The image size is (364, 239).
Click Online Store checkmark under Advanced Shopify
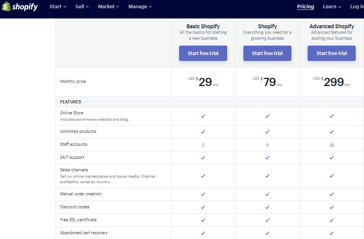(x=332, y=116)
